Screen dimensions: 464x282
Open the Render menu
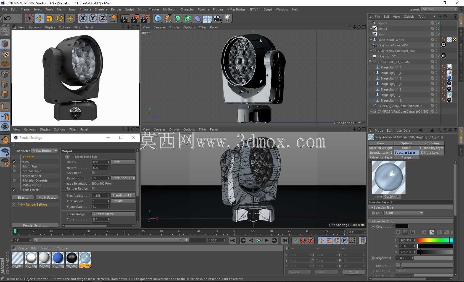point(116,9)
